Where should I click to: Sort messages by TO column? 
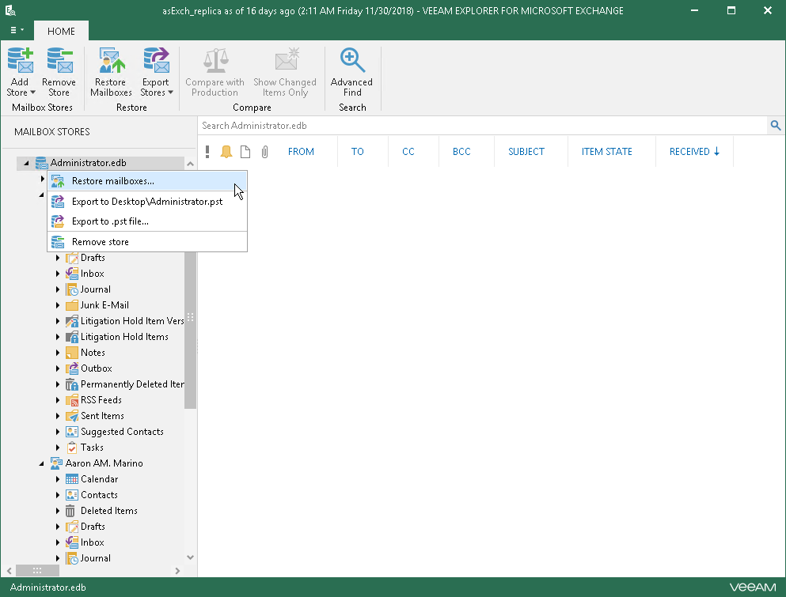click(x=358, y=152)
